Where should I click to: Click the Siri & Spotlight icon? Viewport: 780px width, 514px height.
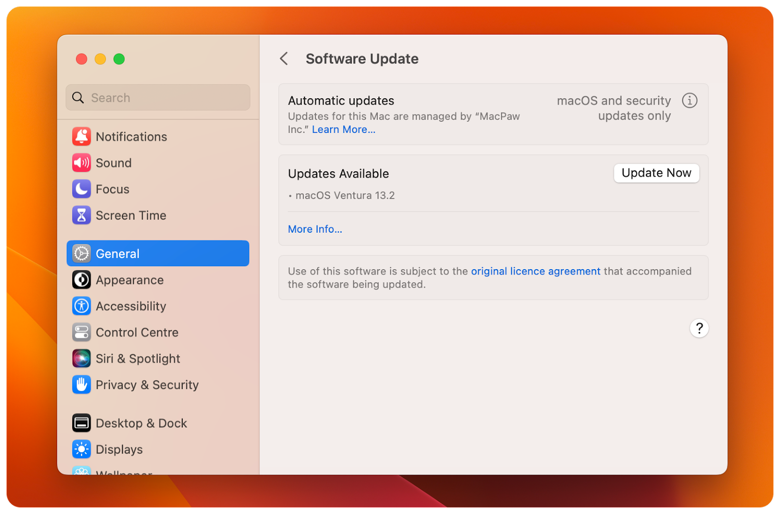point(81,359)
